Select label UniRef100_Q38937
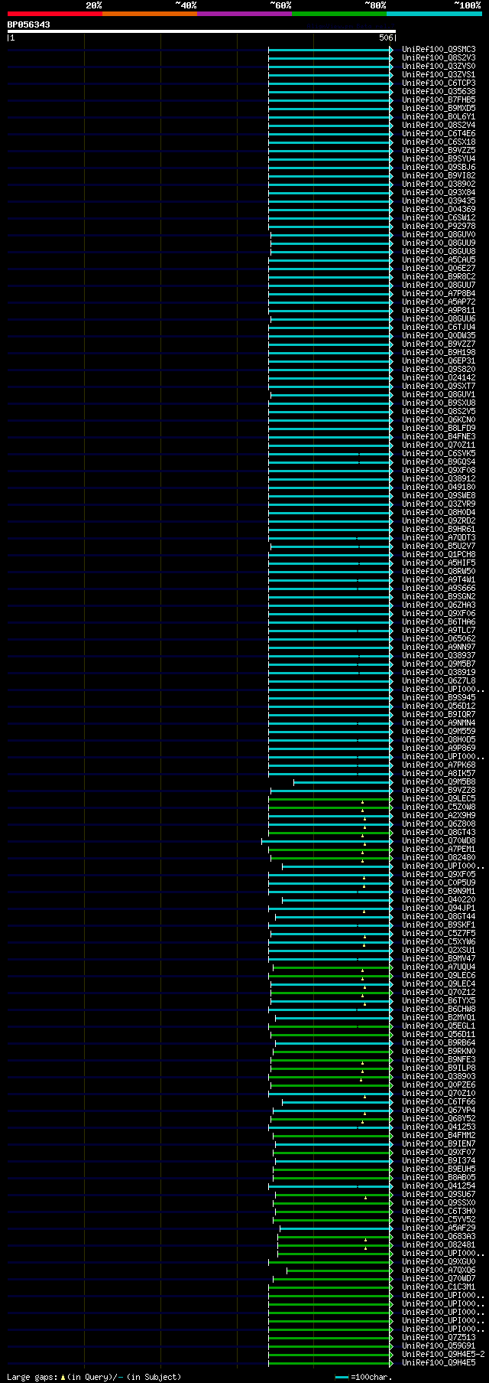The image size is (489, 1383). pos(439,655)
